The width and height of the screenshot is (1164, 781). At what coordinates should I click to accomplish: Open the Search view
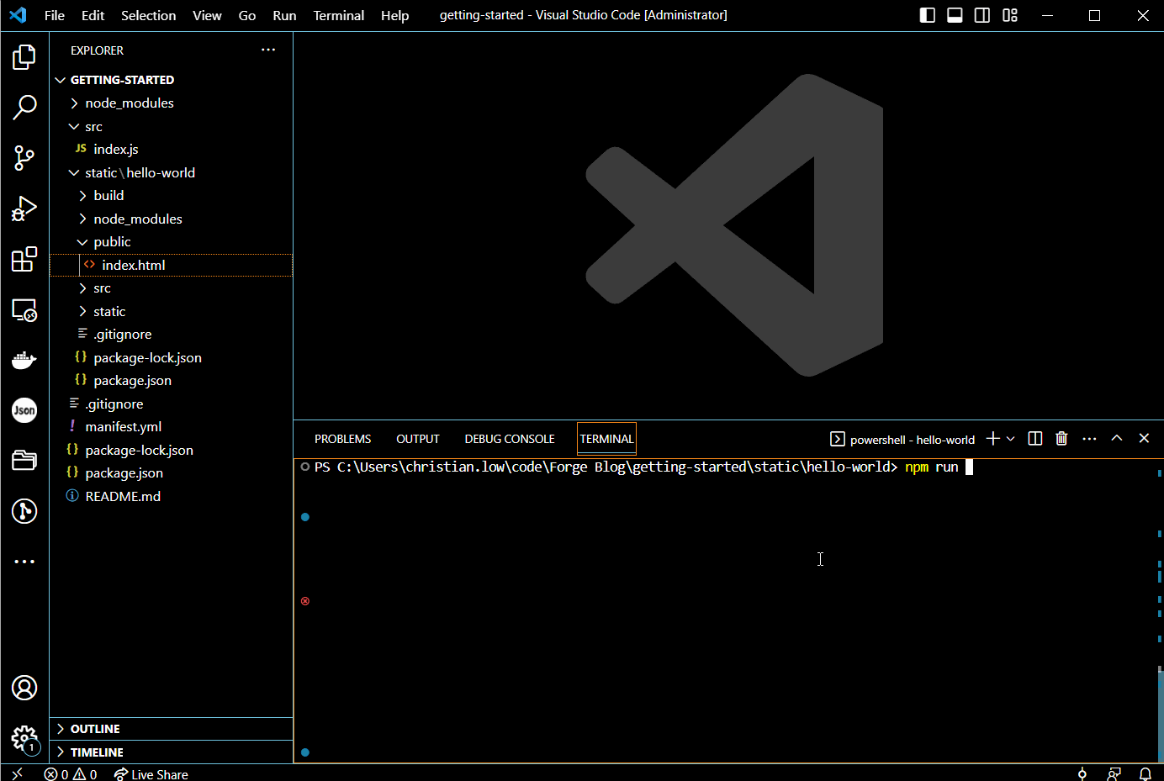[24, 108]
